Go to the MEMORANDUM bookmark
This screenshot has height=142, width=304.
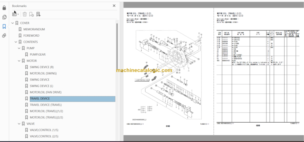34,29
